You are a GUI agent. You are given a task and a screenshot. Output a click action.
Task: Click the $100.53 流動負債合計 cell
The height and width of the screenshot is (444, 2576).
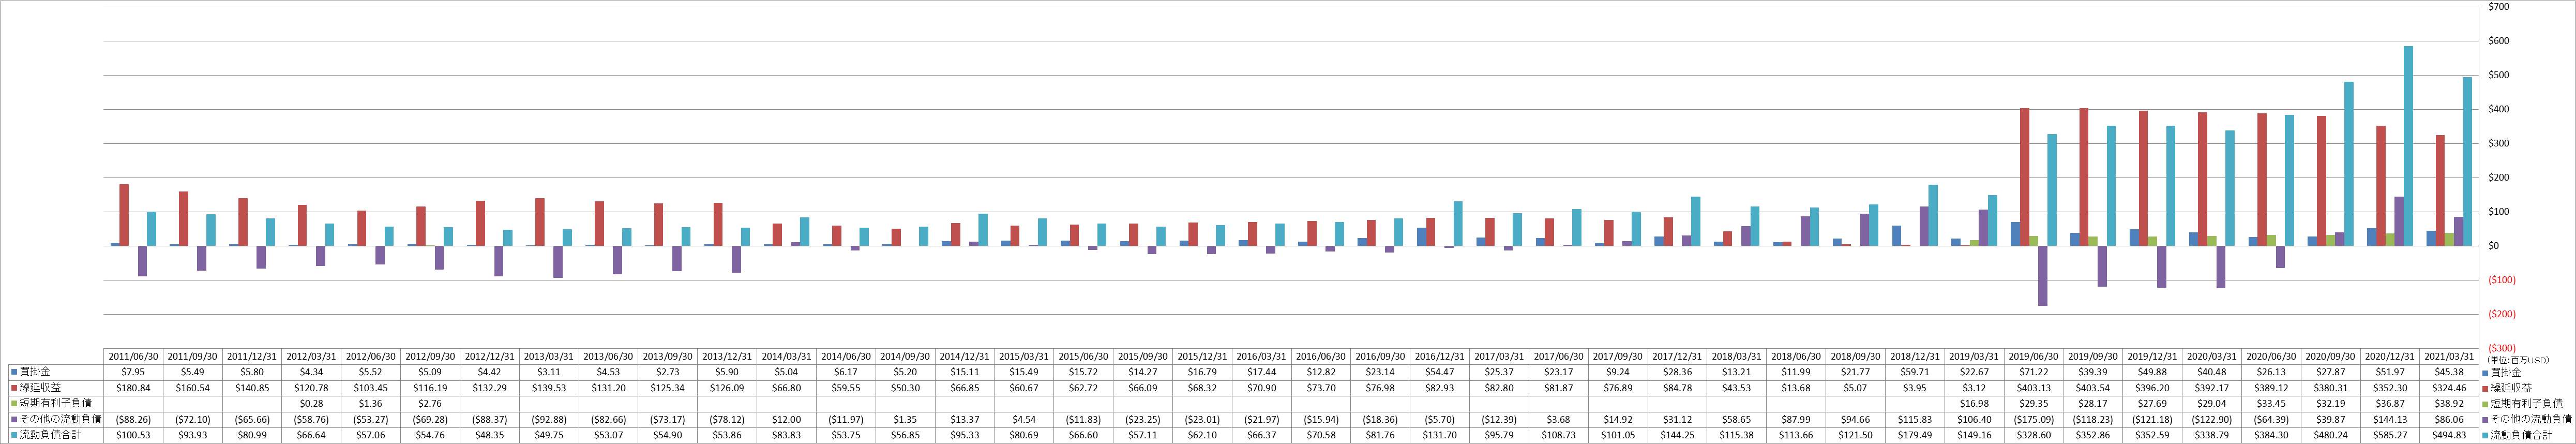coord(133,435)
